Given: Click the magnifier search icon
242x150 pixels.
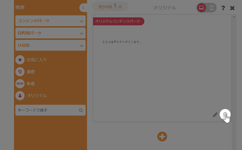Looking at the screenshot, I should pos(81,110).
